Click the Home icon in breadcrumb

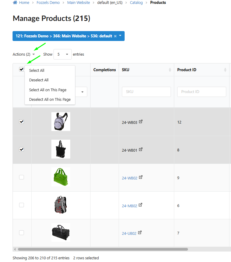[x=15, y=2]
